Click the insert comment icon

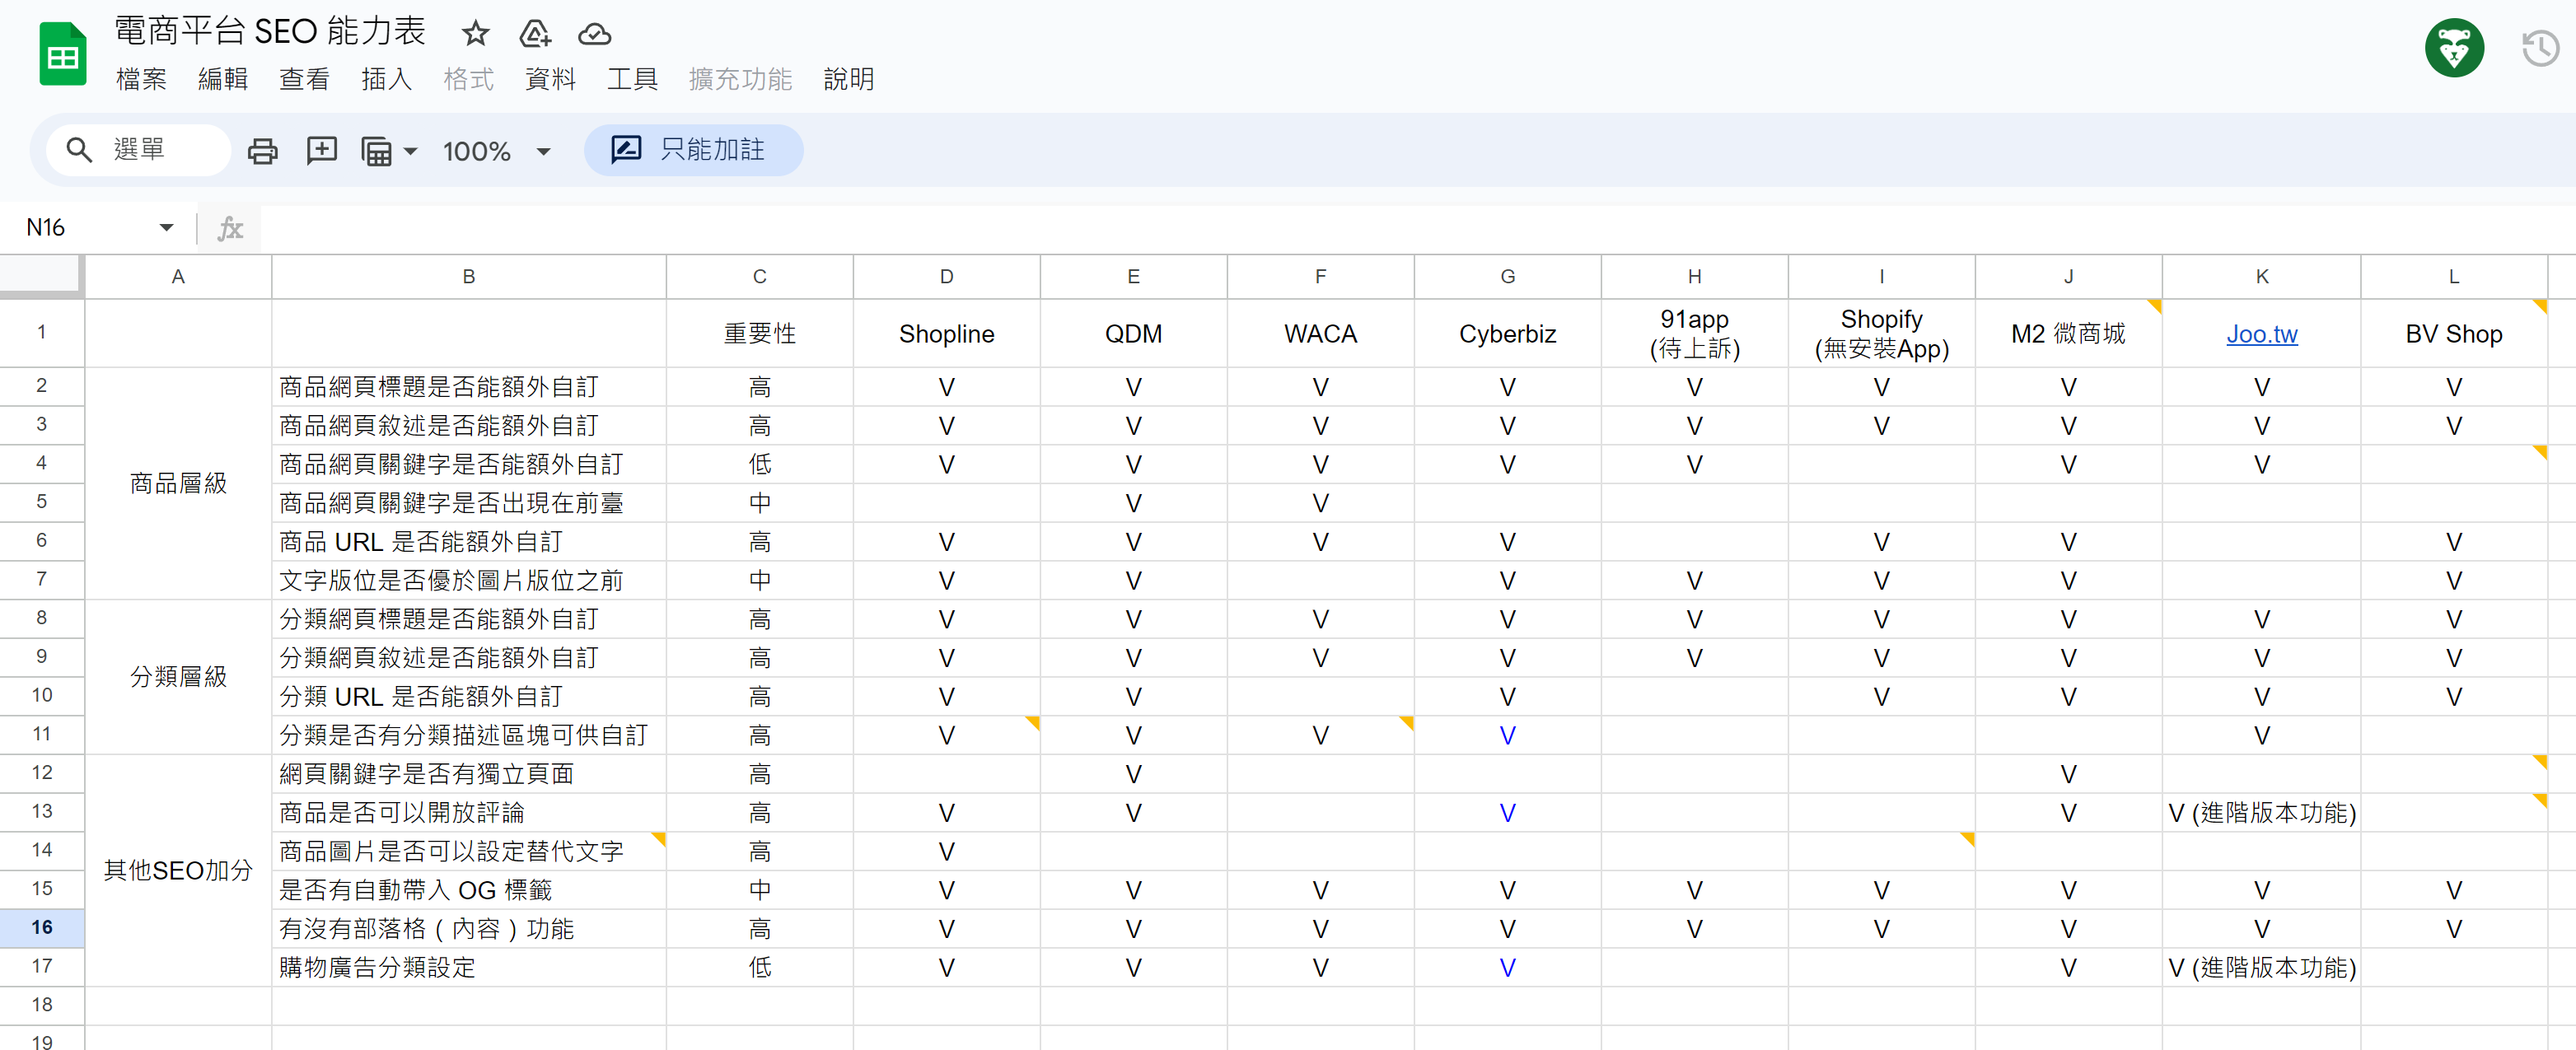point(321,151)
